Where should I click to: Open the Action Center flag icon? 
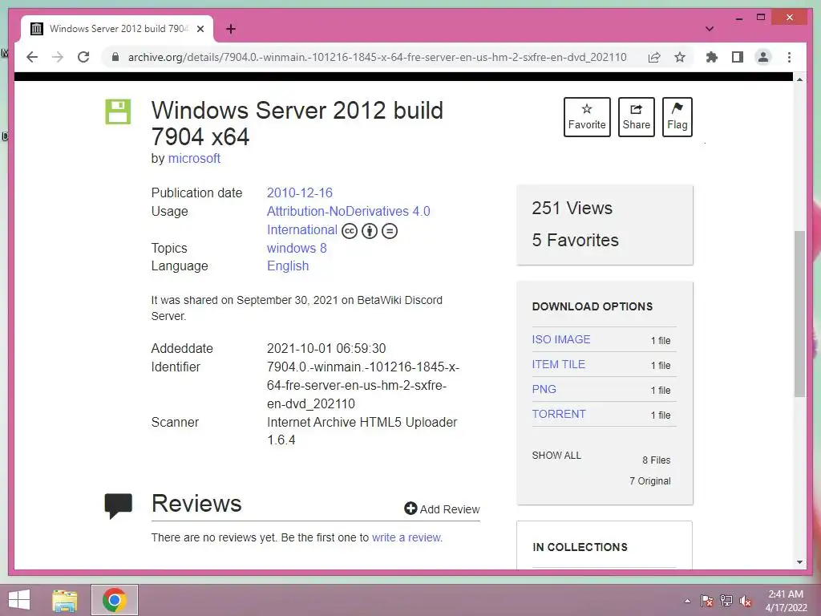(707, 601)
